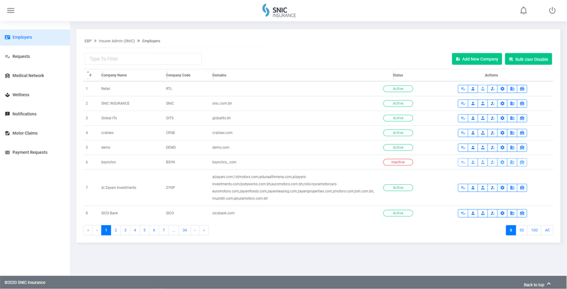
Task: Show All rows option
Action: point(547,230)
